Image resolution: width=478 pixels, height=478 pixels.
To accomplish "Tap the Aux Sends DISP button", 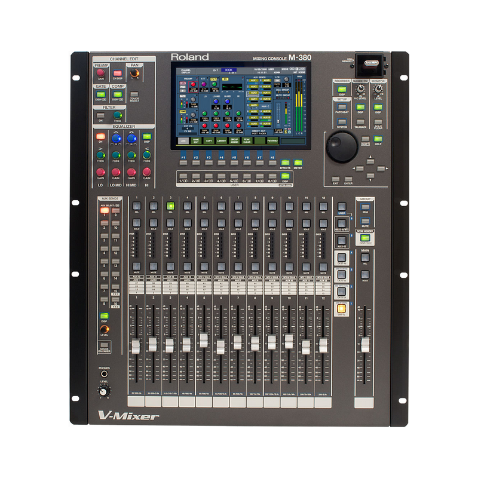I will pyautogui.click(x=104, y=316).
